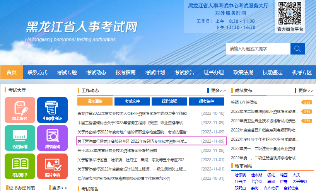Open 证书办理 in the navigation bar
316x191 pixels.
tap(214, 72)
